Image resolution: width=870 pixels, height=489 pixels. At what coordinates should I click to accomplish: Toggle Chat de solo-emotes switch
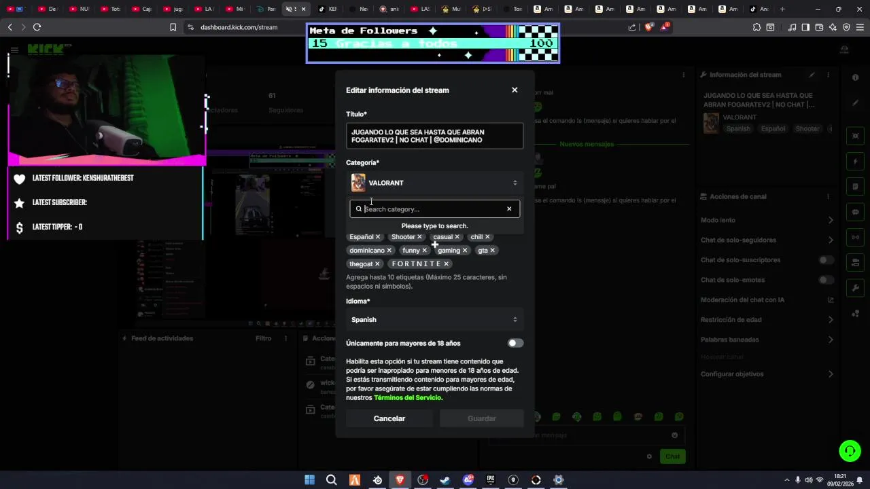(x=826, y=280)
